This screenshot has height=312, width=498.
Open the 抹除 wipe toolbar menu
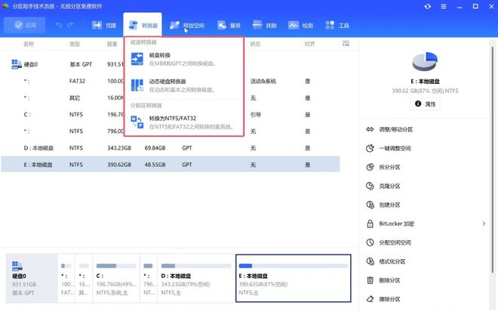point(265,25)
